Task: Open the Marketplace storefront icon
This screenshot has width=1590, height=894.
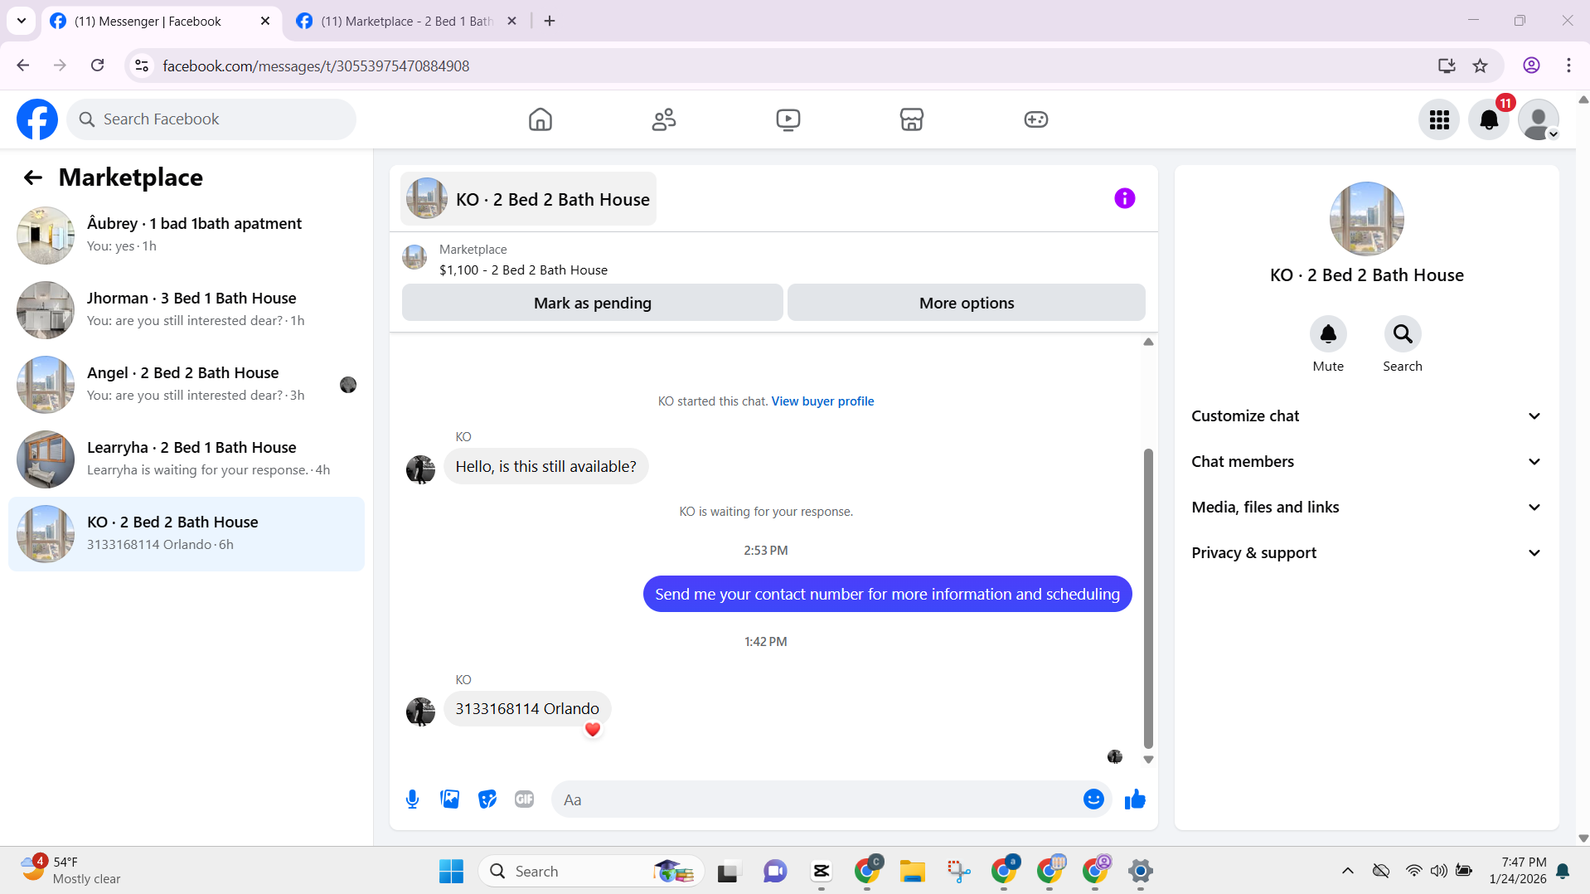Action: 912,119
